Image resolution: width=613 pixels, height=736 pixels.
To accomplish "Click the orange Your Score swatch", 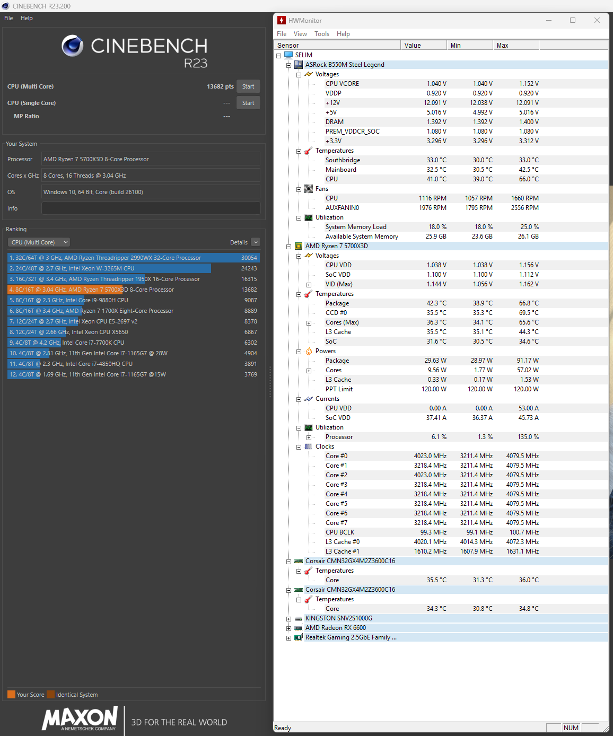I will tap(11, 695).
